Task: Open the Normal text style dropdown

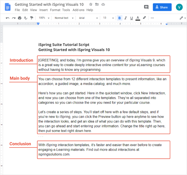Action: pos(64,18)
